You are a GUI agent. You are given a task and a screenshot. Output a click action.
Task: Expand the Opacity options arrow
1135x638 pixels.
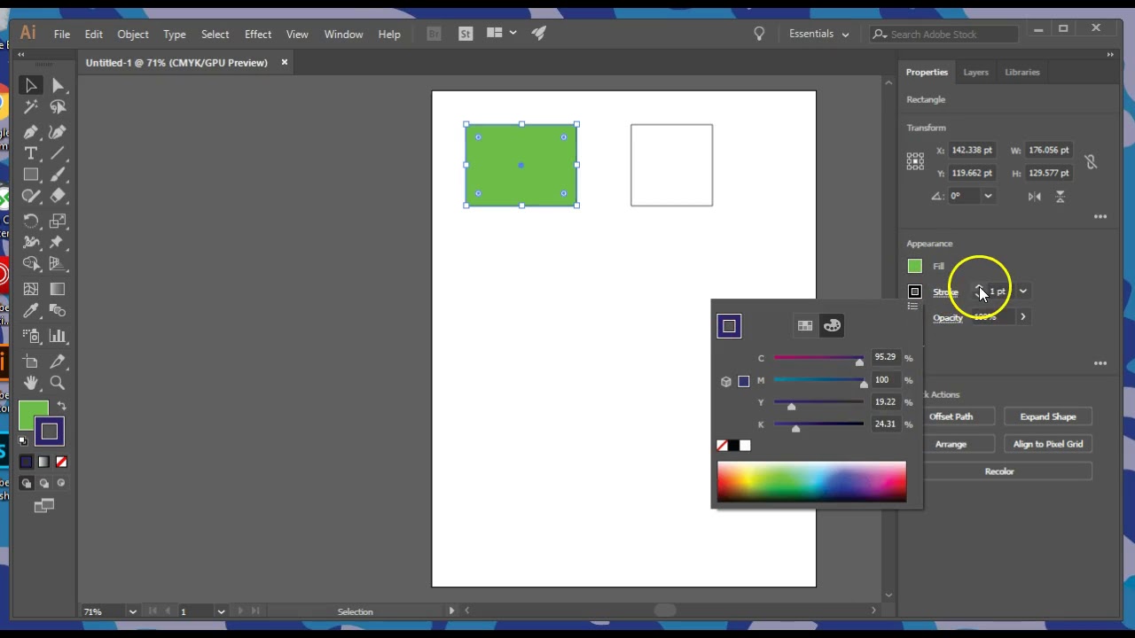click(x=1022, y=317)
